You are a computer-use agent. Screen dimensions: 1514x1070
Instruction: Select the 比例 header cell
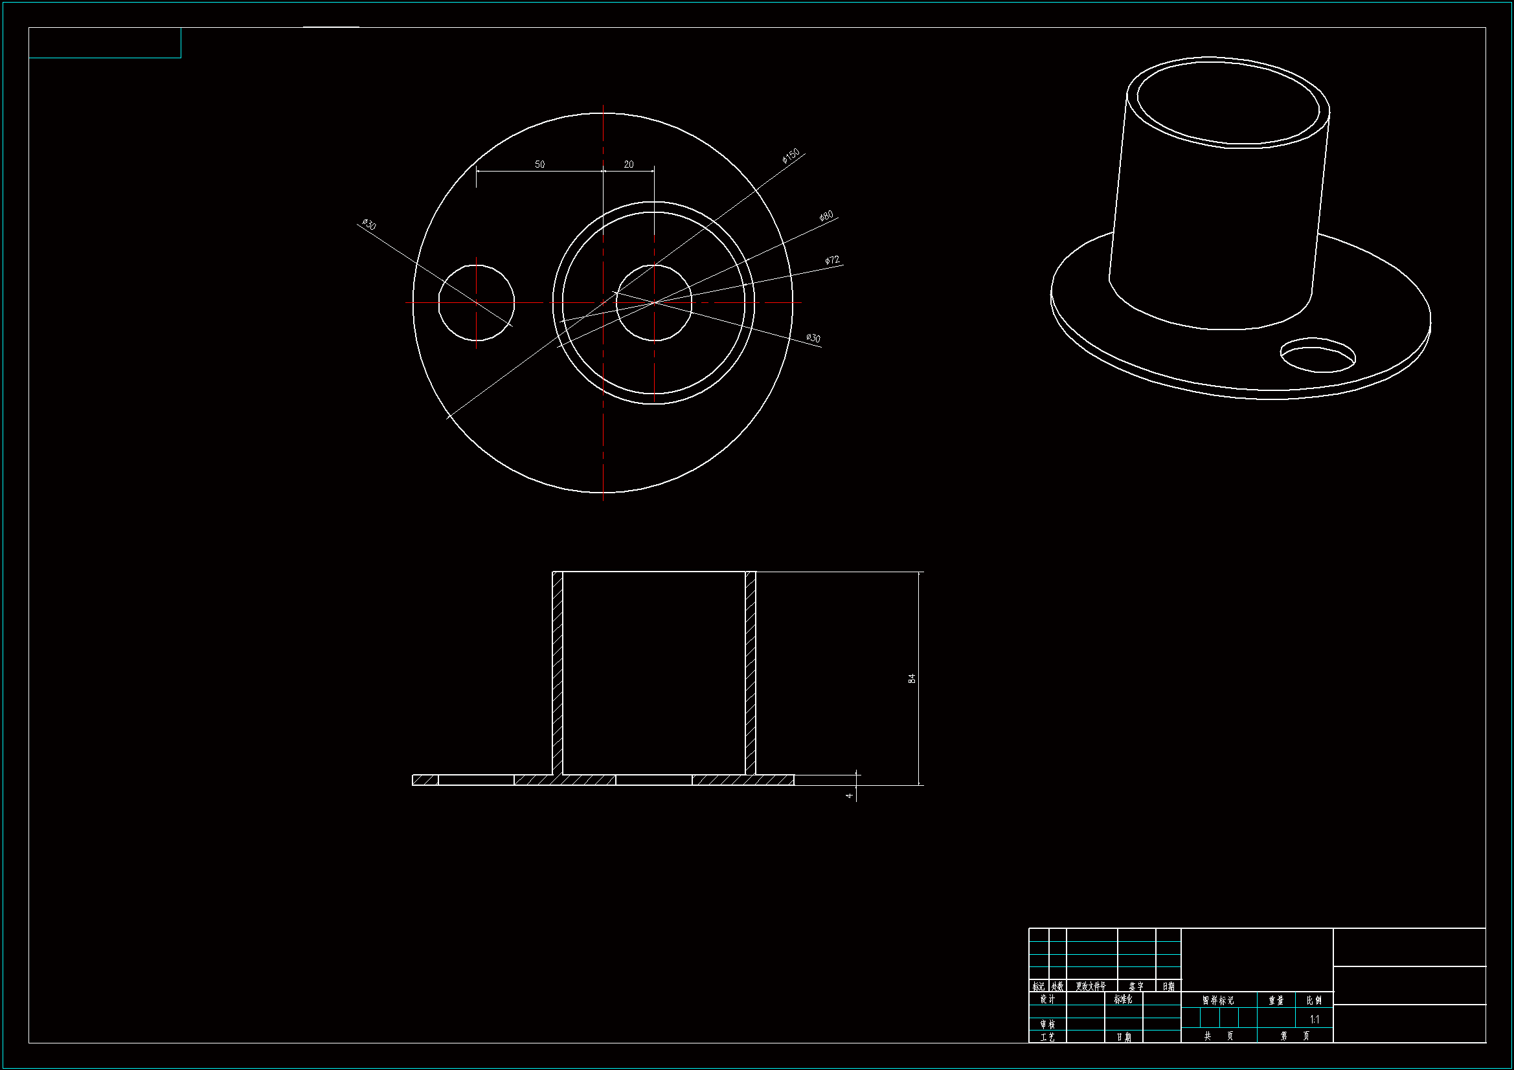[1314, 1000]
